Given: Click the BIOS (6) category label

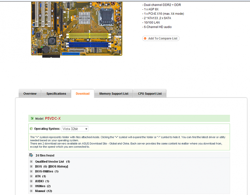Looking at the screenshot, I should pos(41,166).
